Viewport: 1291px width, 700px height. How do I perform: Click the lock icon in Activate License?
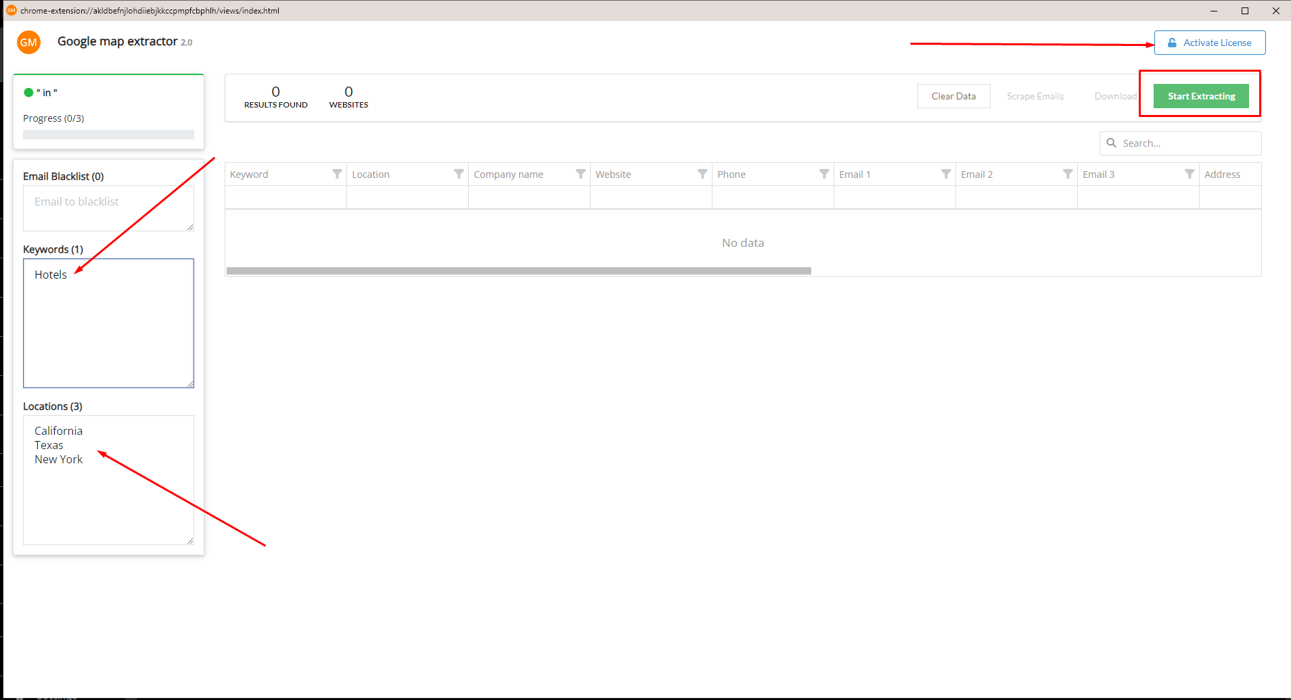tap(1172, 43)
